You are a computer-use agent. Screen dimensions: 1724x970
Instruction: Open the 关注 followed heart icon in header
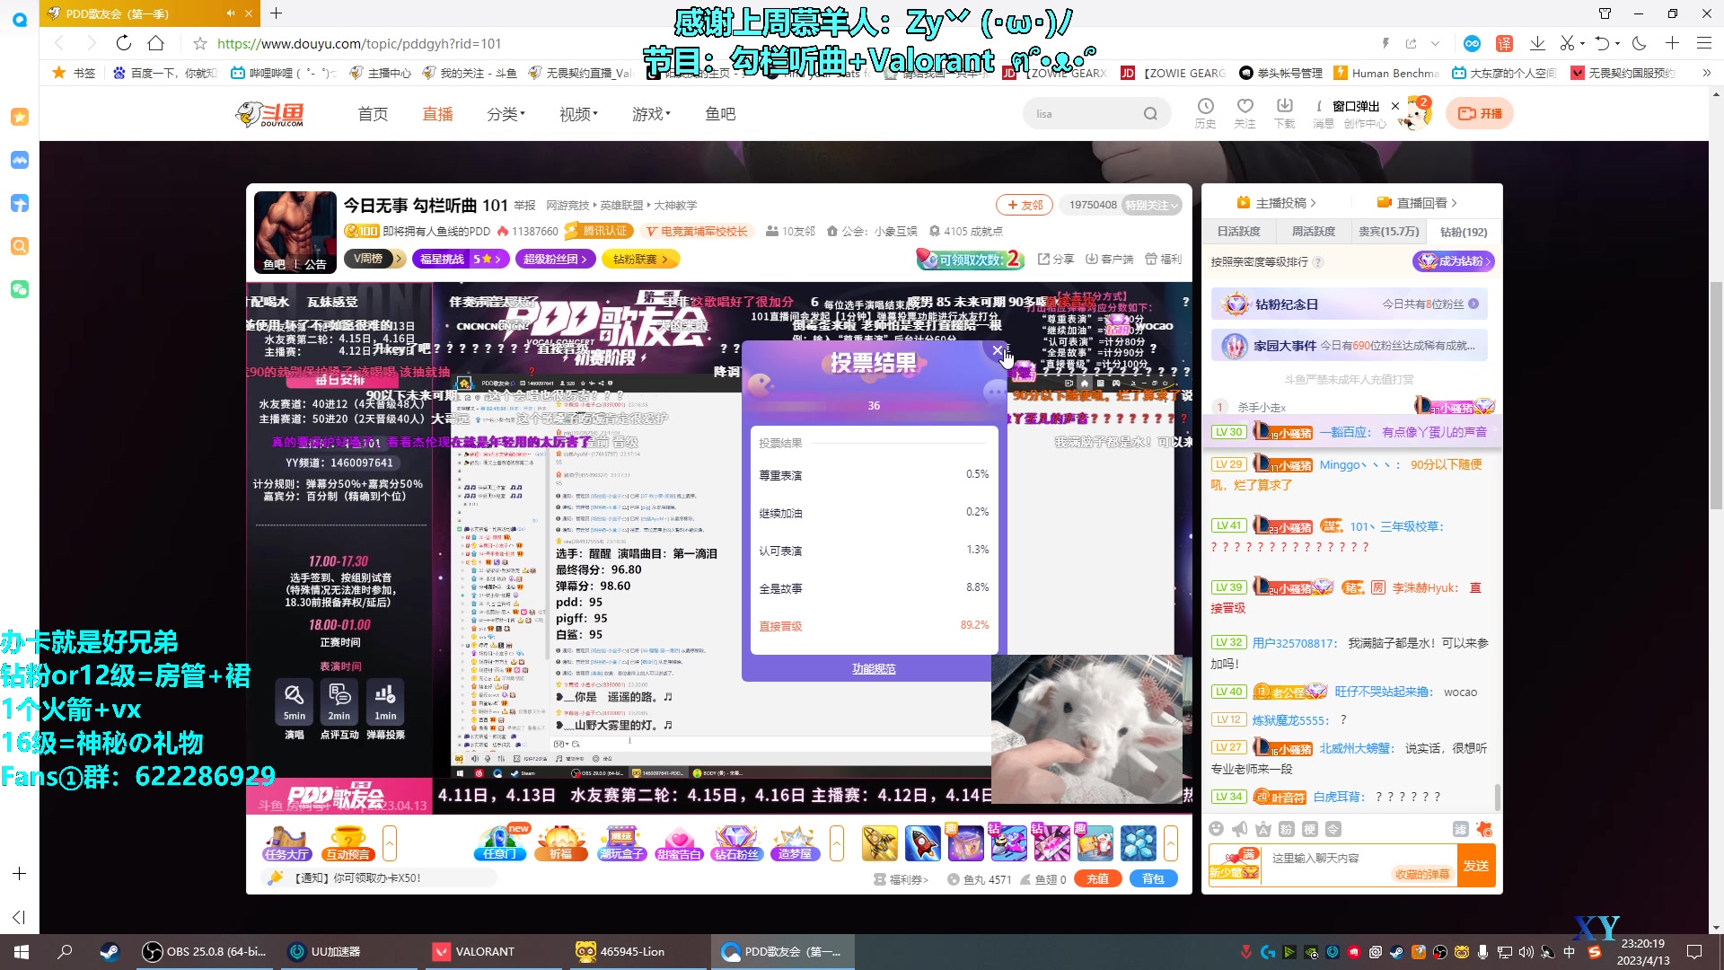coord(1245,113)
